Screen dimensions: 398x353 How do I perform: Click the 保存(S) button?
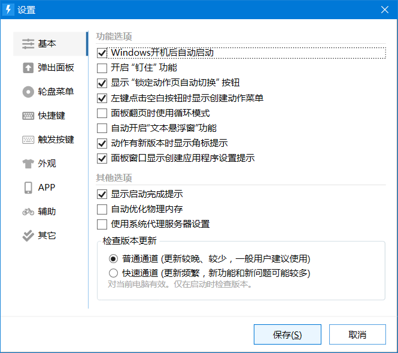tap(287, 334)
